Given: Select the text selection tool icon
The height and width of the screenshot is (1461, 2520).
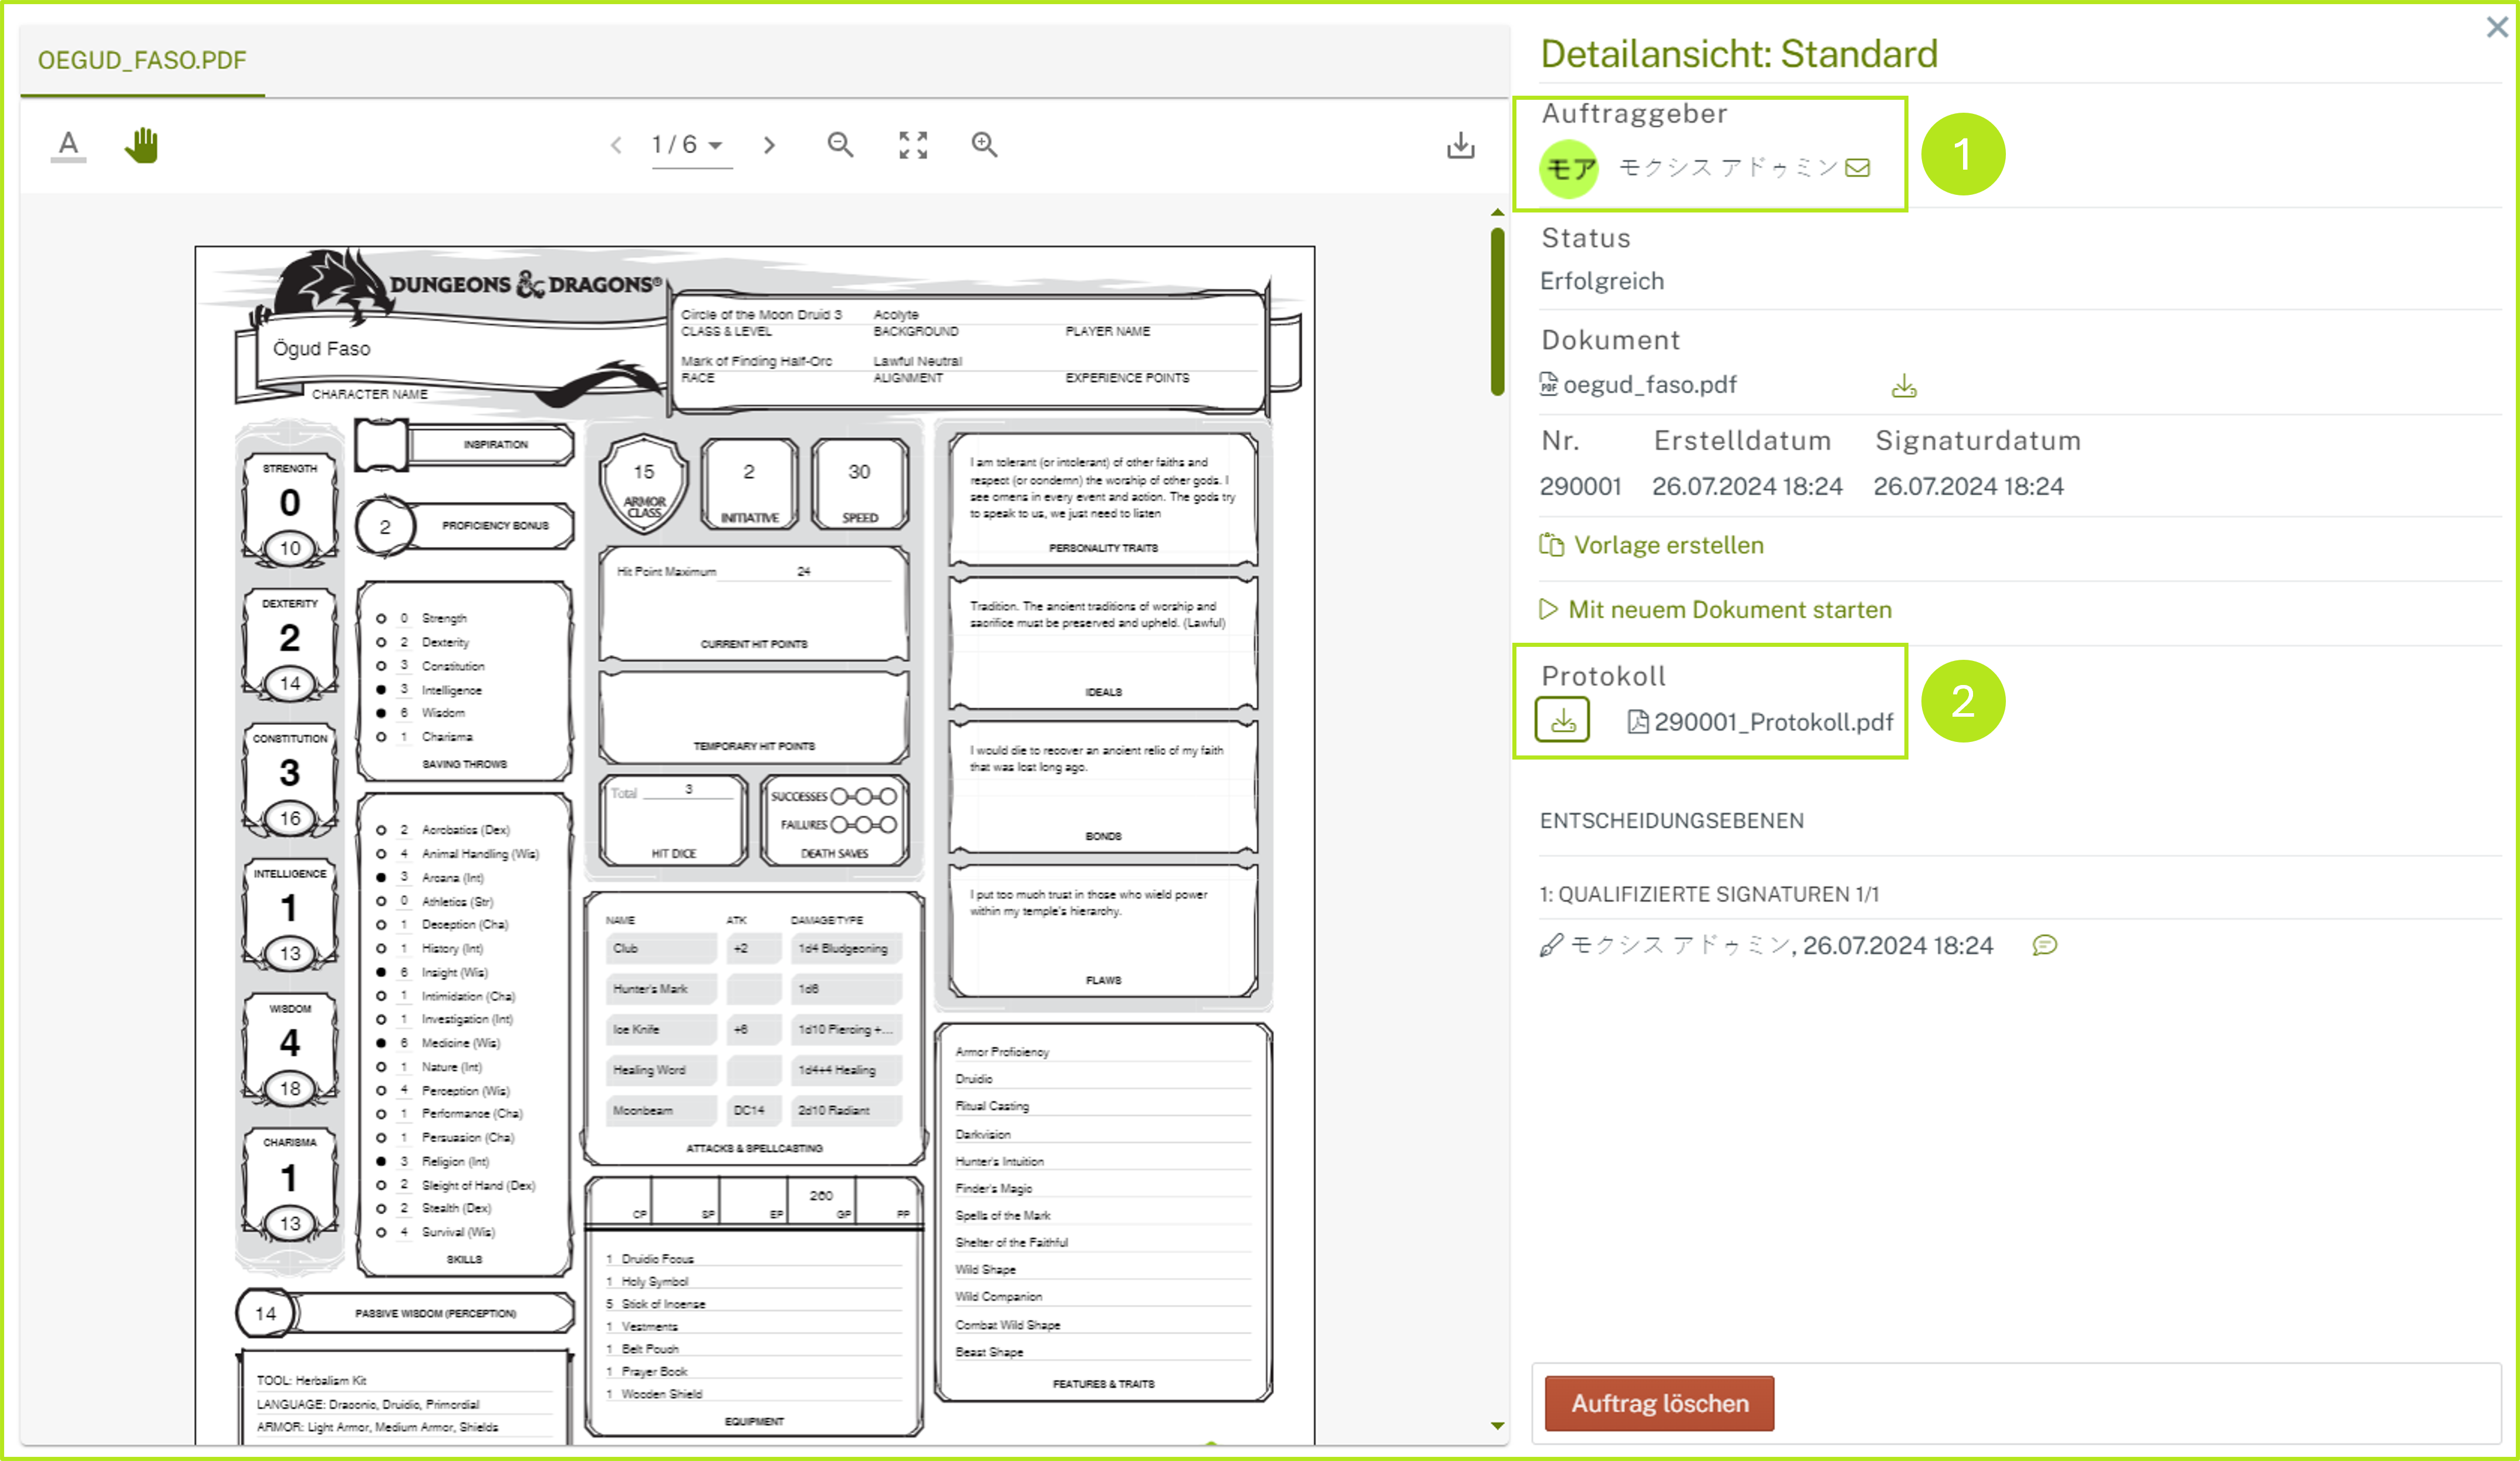Looking at the screenshot, I should coord(68,145).
